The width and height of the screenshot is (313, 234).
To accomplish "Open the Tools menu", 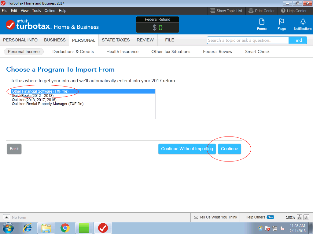I will click(x=37, y=11).
